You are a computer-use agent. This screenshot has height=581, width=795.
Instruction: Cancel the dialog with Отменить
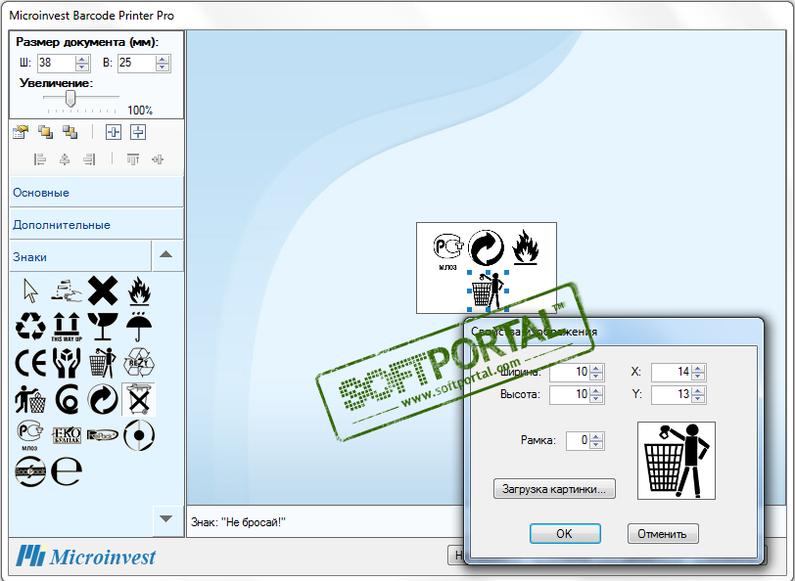pos(663,533)
